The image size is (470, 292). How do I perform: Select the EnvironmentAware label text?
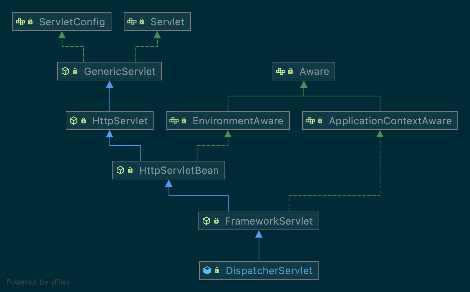[x=238, y=121]
